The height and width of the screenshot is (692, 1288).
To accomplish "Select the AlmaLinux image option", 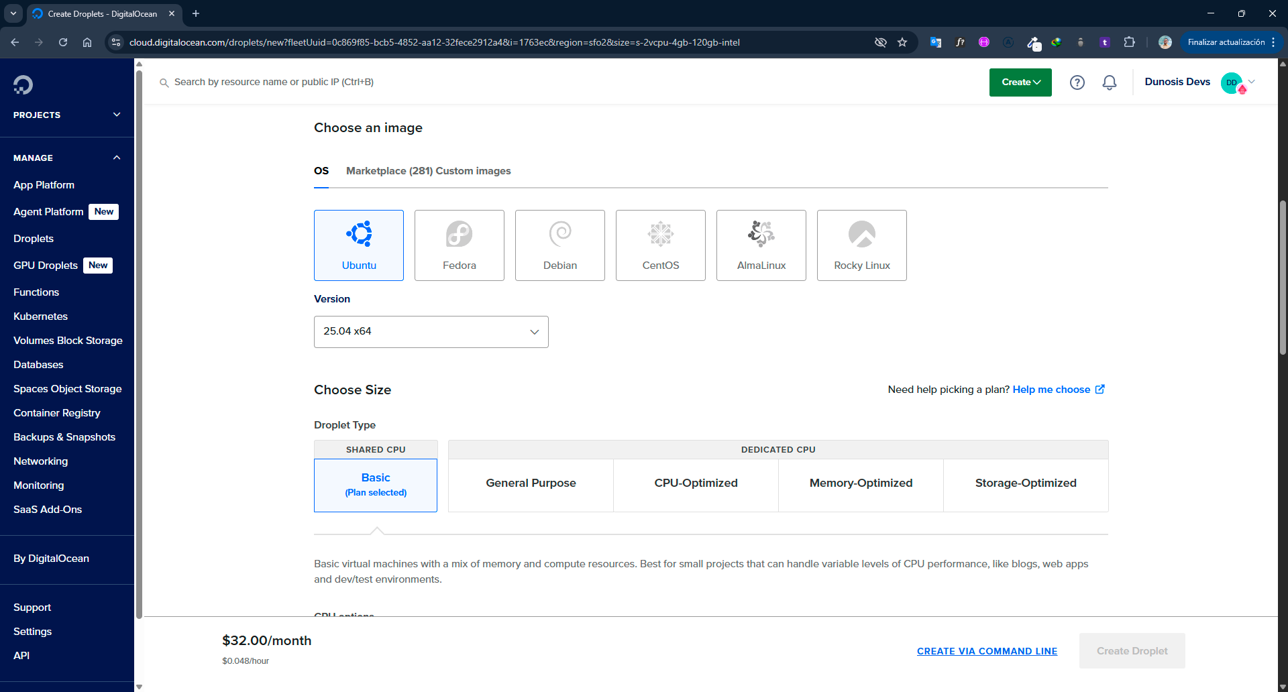I will coord(761,245).
